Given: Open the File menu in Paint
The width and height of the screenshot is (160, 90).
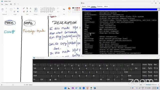Looking at the screenshot, I should pos(2,4).
